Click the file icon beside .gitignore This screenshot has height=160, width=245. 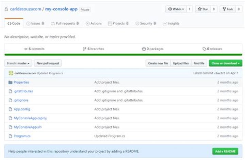10,100
